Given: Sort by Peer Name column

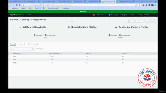Looking at the screenshot, I should [x=17, y=53].
